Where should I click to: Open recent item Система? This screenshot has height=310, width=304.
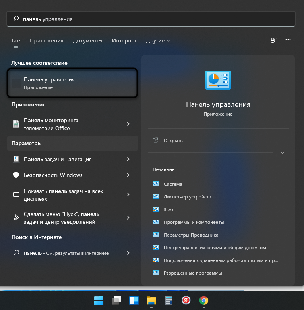pos(173,184)
